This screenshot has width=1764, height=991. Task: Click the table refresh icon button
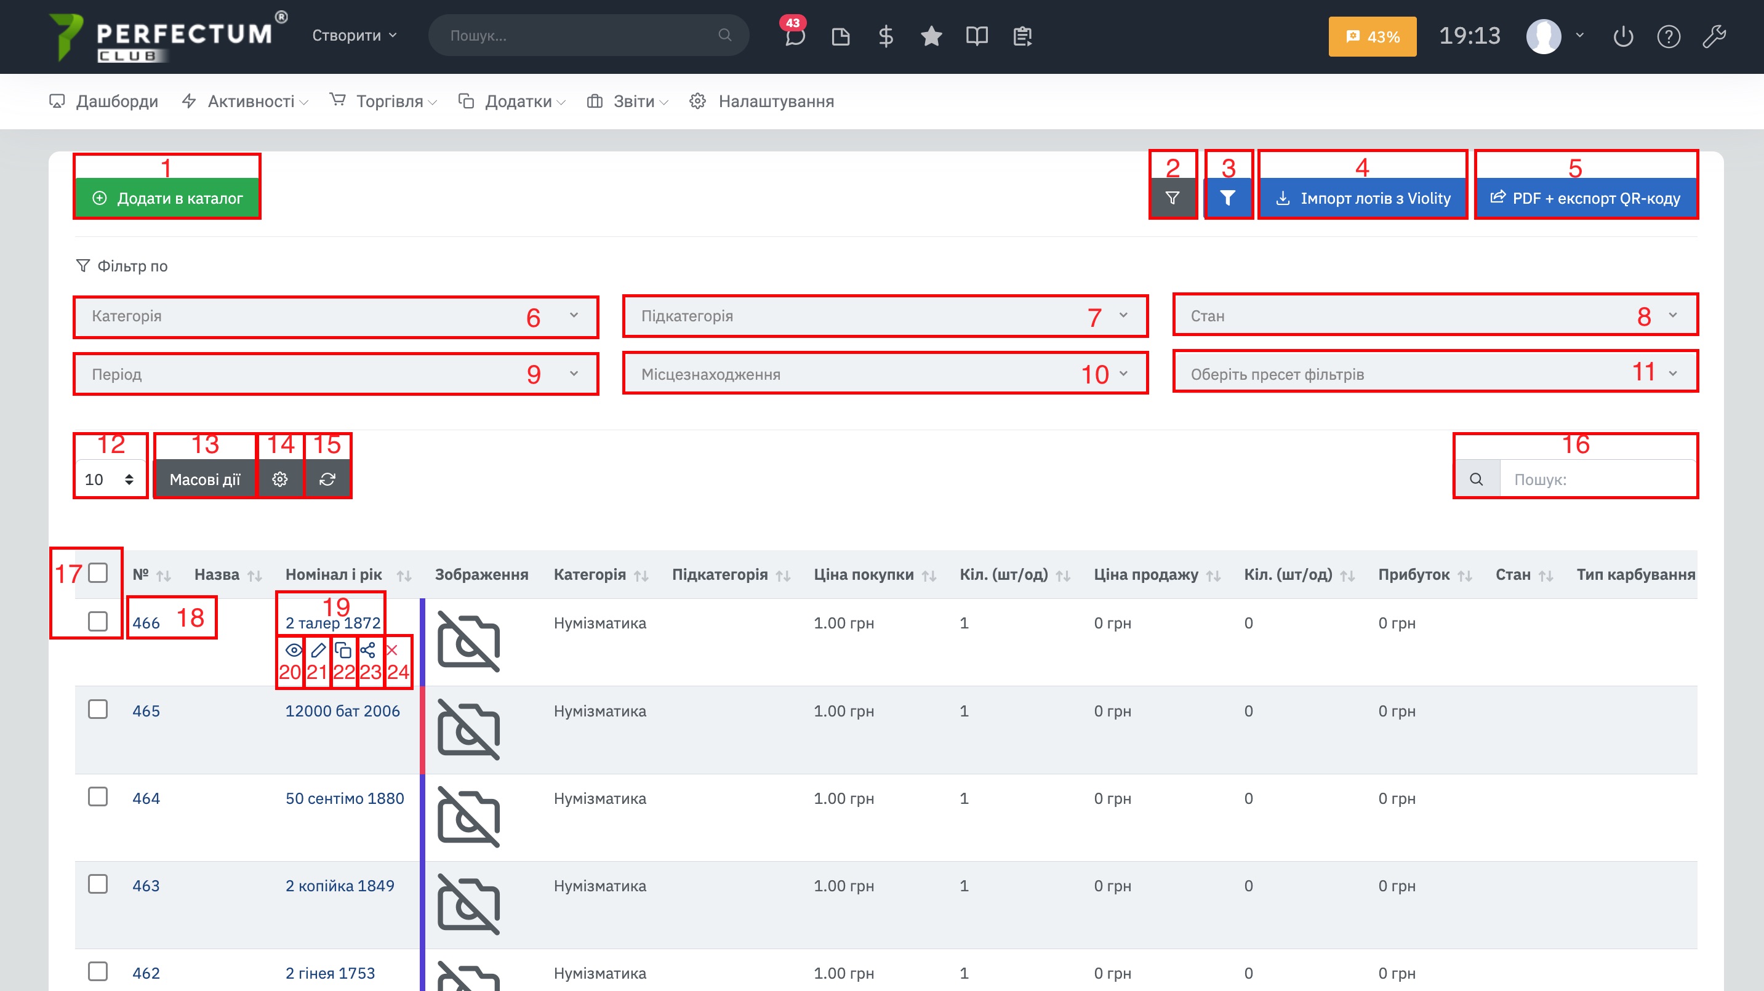tap(327, 479)
